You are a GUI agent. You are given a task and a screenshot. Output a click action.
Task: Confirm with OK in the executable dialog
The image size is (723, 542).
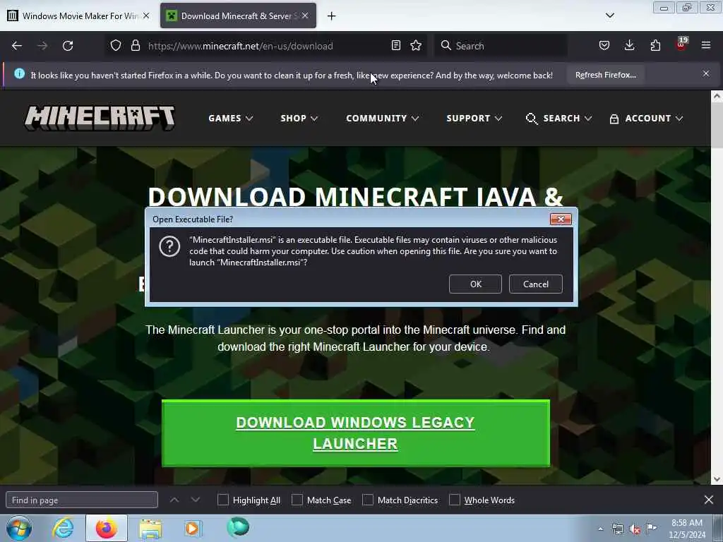pos(475,284)
